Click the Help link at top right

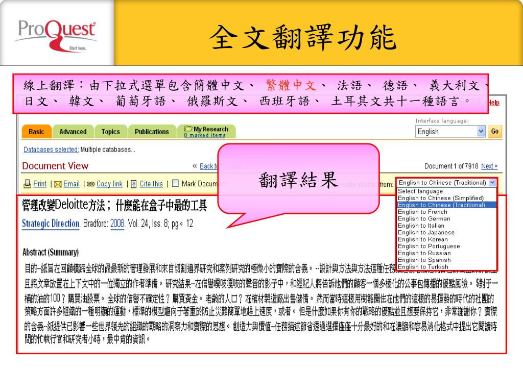(x=494, y=103)
